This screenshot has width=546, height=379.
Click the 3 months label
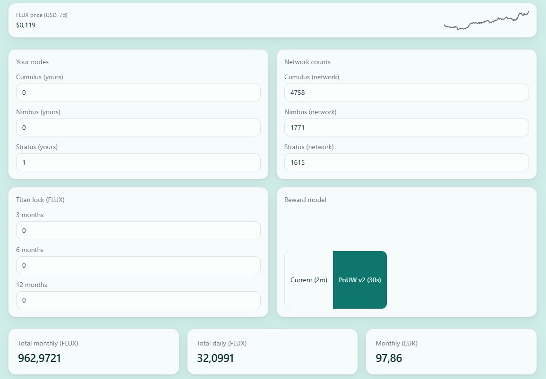pyautogui.click(x=30, y=215)
